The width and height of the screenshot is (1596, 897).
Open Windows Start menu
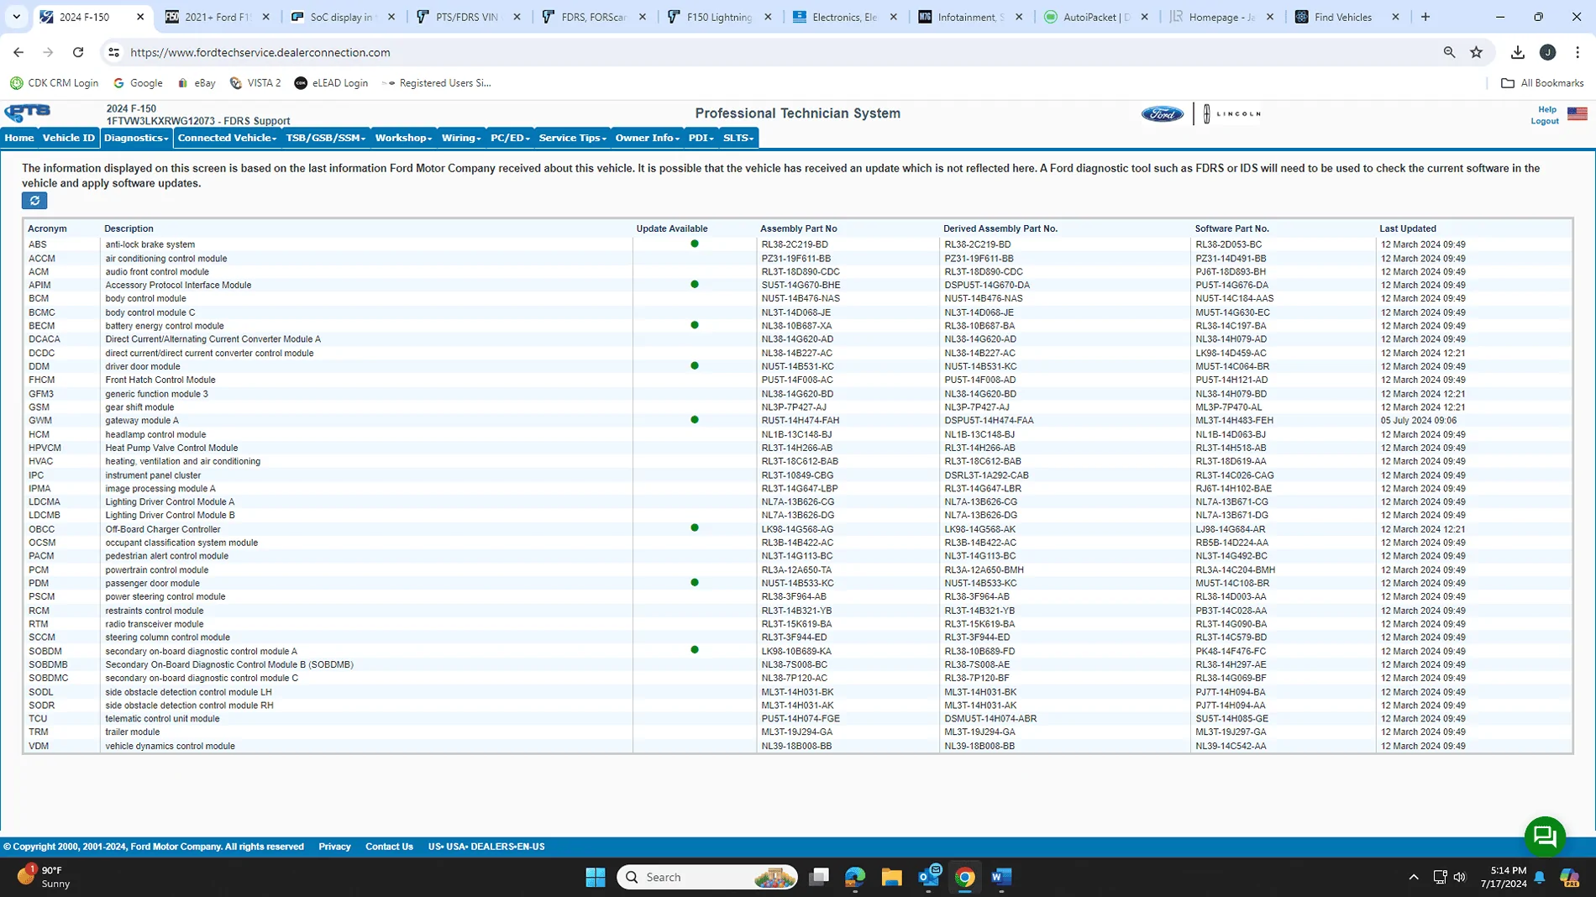pyautogui.click(x=596, y=877)
